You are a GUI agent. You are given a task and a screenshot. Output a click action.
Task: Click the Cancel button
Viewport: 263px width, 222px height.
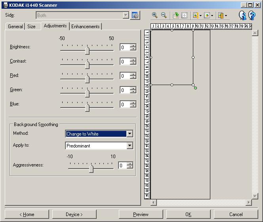click(236, 214)
